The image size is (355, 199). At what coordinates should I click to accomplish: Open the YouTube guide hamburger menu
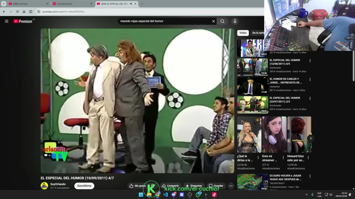point(7,21)
